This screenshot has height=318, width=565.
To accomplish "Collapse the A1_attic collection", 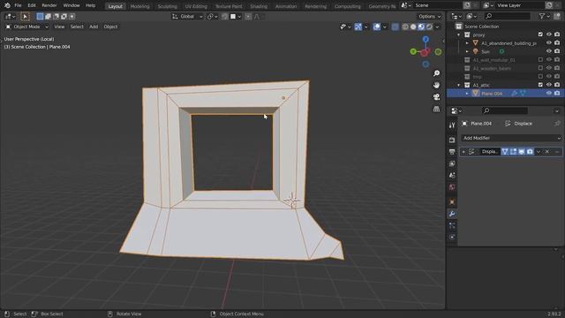I will tap(459, 85).
